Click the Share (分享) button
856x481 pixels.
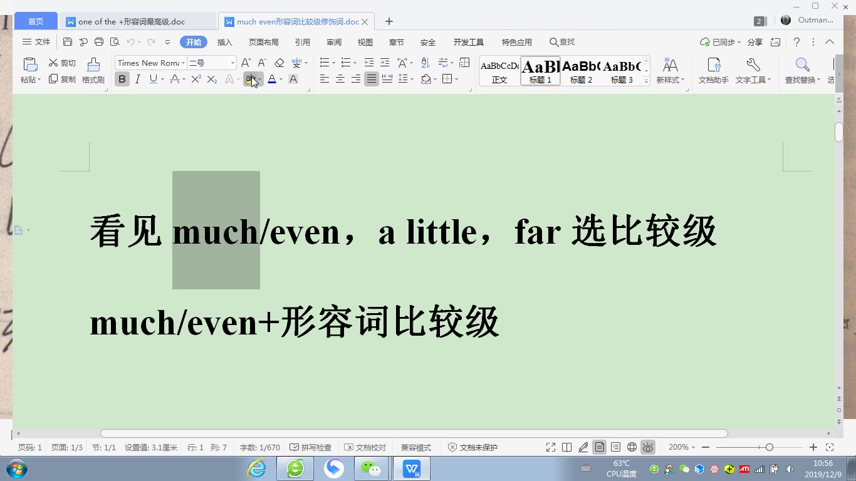[755, 42]
